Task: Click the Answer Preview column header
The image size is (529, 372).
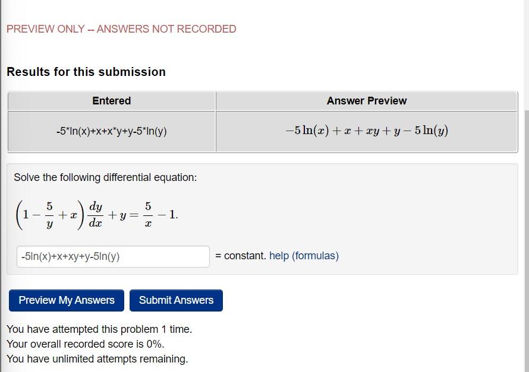Action: 366,101
